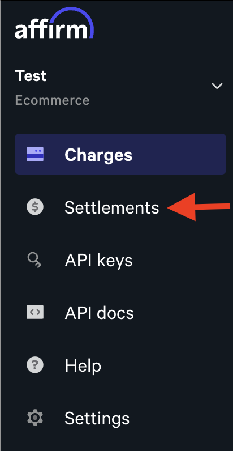This screenshot has width=233, height=451.
Task: Expand the merchant account chevron
Action: (217, 86)
